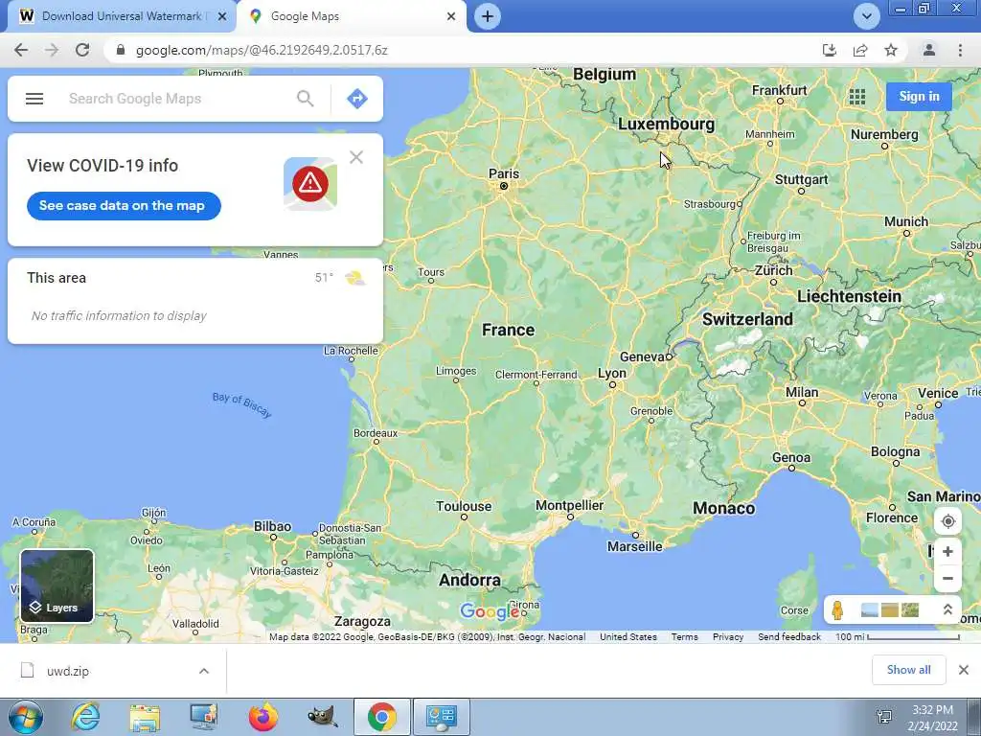Click the weather icon in This area card

tap(355, 278)
